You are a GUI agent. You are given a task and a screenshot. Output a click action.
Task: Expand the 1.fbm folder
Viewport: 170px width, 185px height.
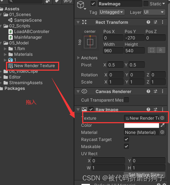click(x=5, y=49)
